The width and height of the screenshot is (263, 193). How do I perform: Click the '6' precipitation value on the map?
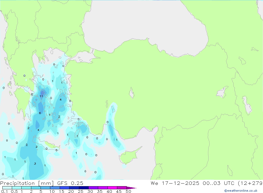coord(40,113)
